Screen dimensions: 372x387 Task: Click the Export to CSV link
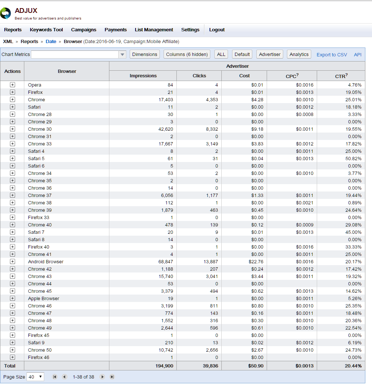(x=332, y=54)
